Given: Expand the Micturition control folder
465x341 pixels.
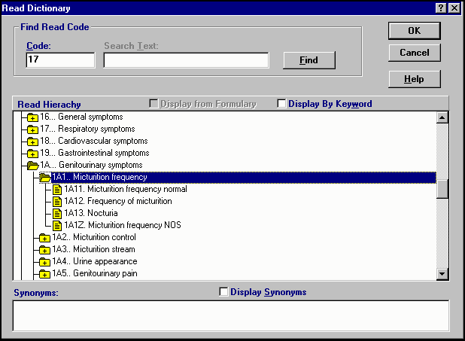Looking at the screenshot, I should coord(44,238).
